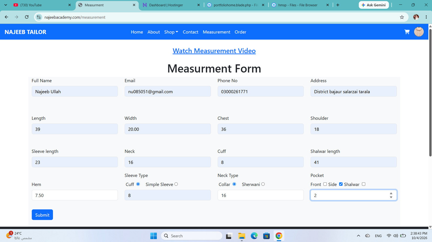
Task: Switch to the hmsp Files tab
Action: click(300, 5)
